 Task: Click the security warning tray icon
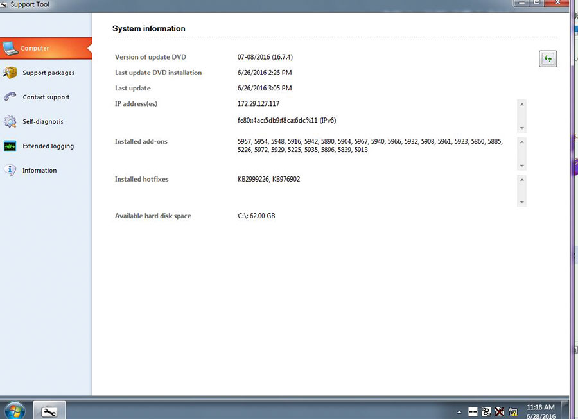pyautogui.click(x=512, y=412)
